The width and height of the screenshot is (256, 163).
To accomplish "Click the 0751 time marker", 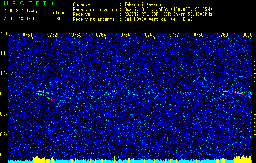I will (27, 35).
